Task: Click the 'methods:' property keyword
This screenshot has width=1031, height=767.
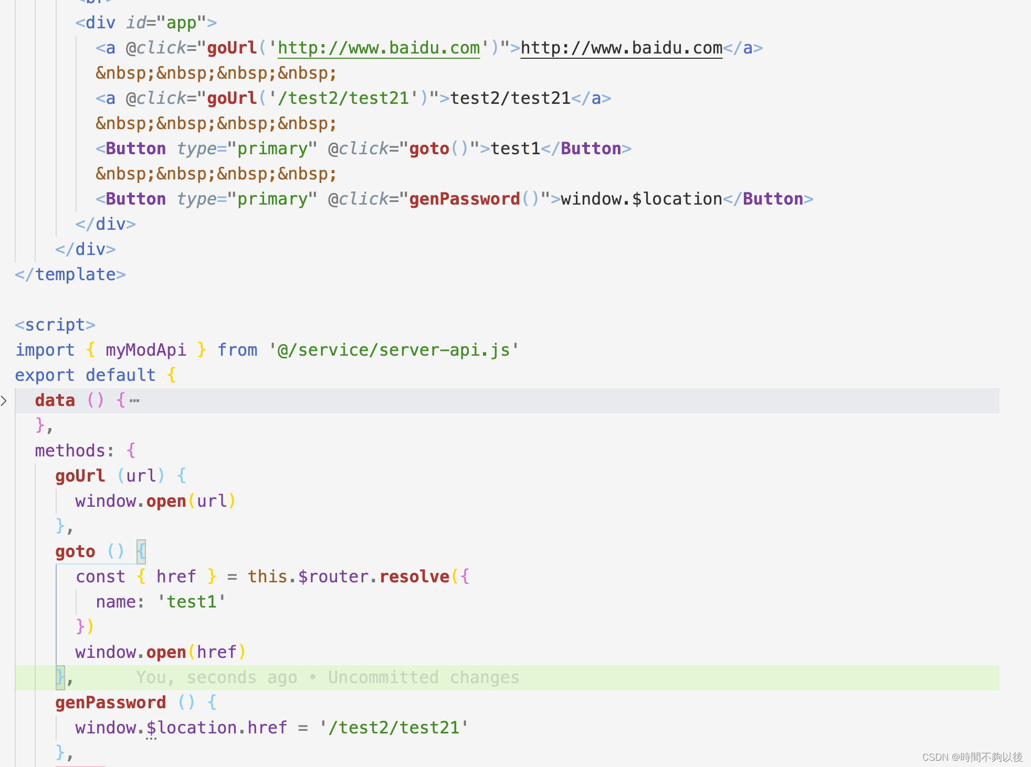Action: 75,451
